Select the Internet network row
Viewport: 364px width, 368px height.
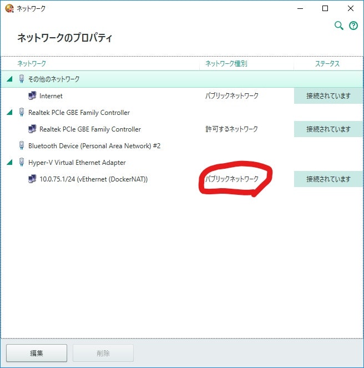coord(182,96)
